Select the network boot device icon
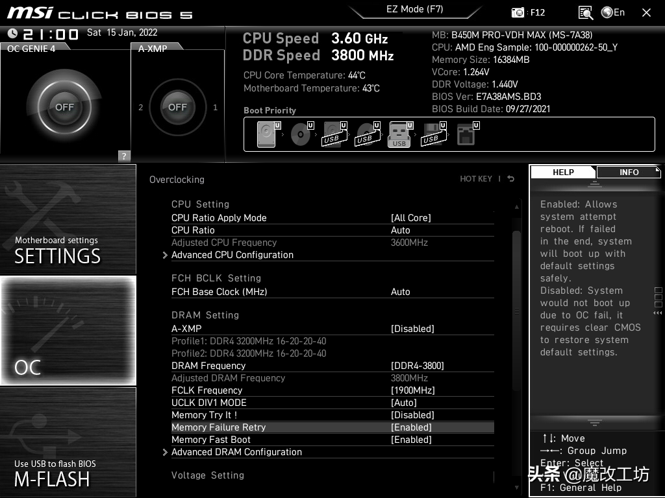 pyautogui.click(x=468, y=134)
